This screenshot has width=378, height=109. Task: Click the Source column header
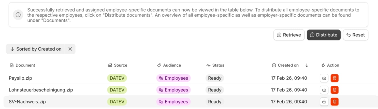[118, 65]
